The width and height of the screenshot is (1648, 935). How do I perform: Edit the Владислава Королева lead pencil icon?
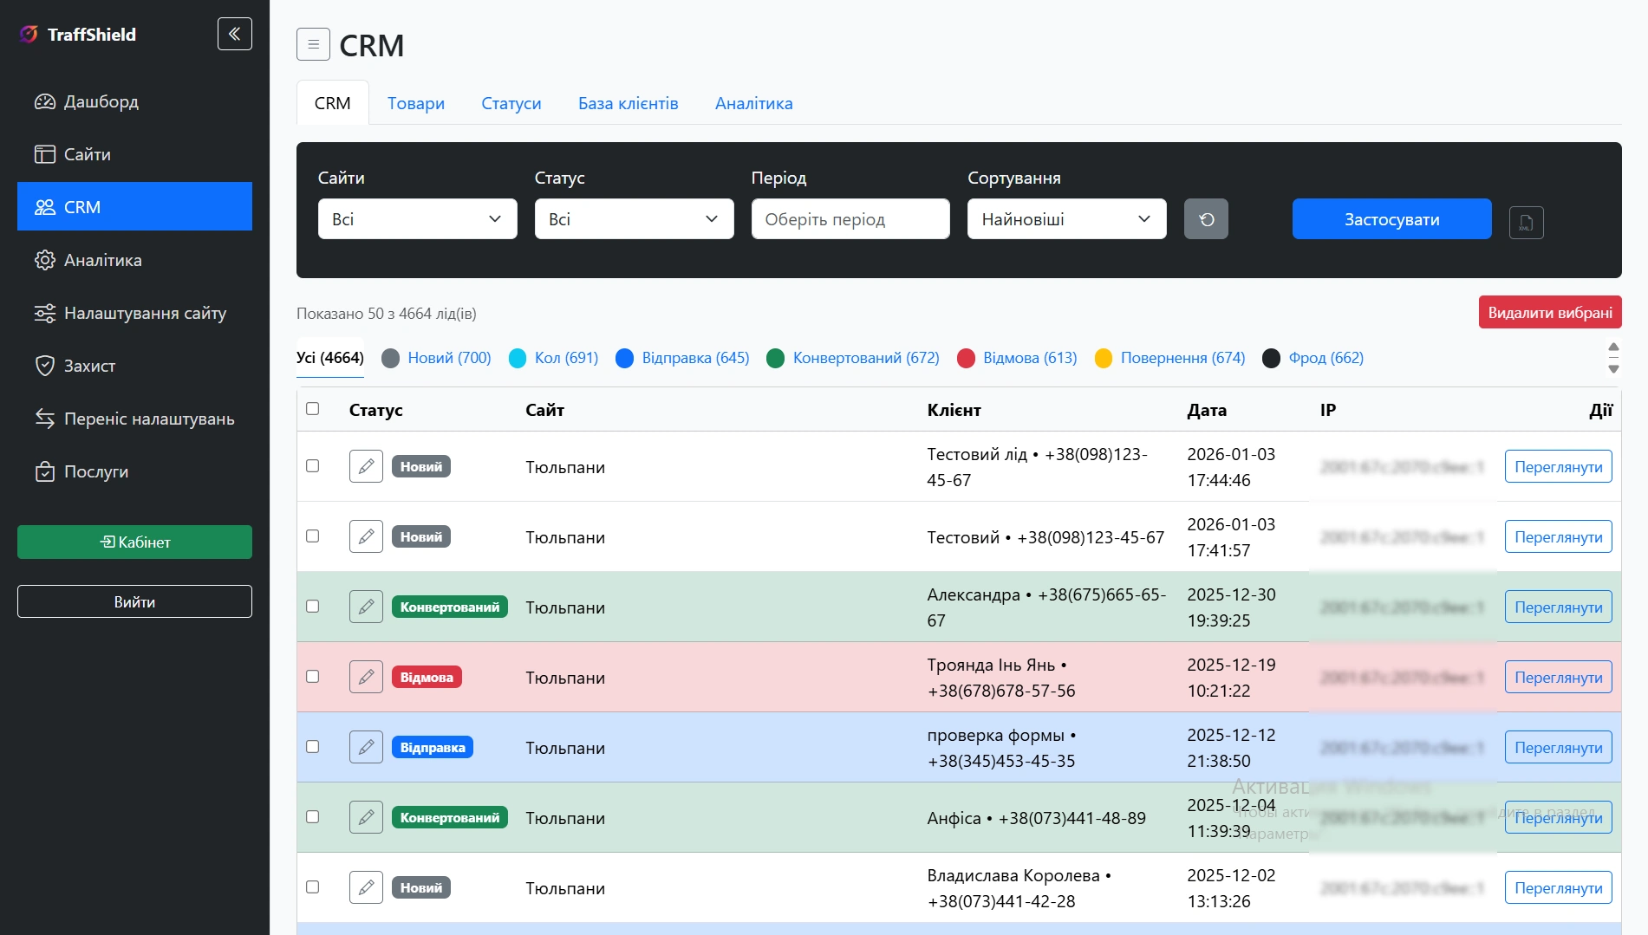coord(366,887)
